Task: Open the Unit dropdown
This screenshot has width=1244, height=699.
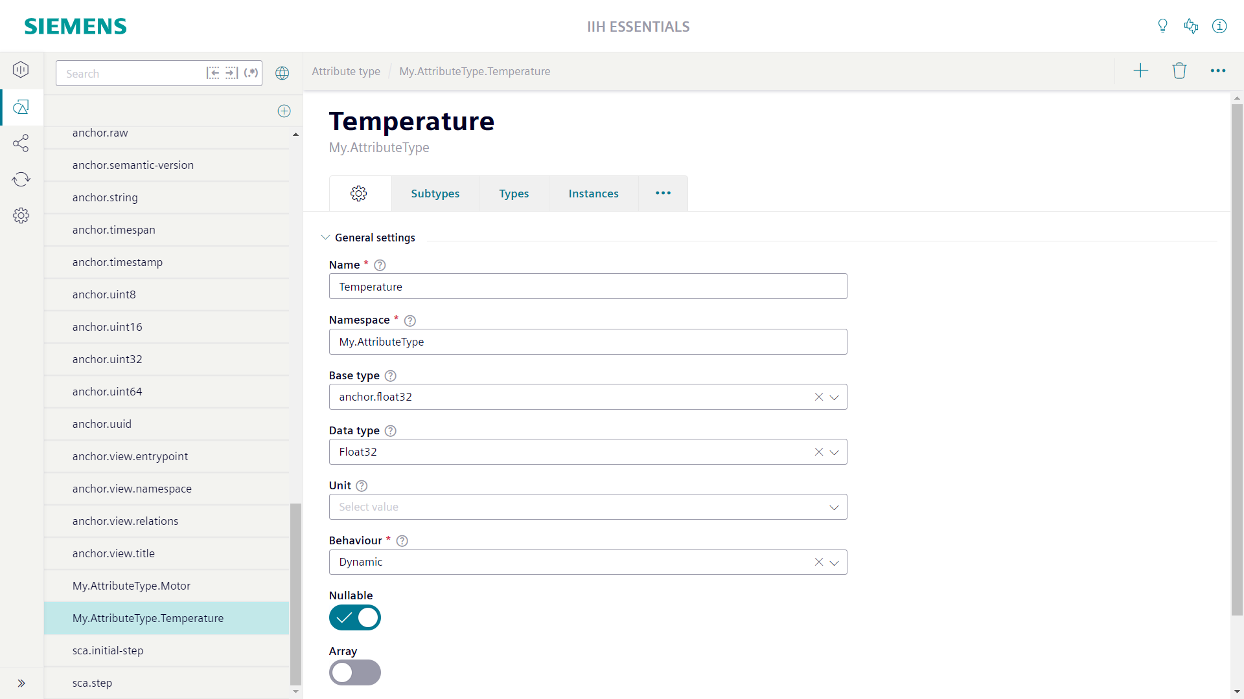Action: [835, 507]
